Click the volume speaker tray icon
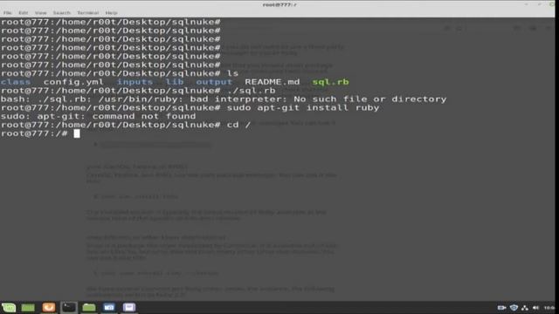 tap(535, 308)
